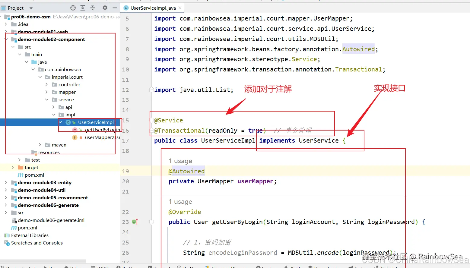Expand demo-module04-util module
Viewport: 470px width, 268px height.
6,190
